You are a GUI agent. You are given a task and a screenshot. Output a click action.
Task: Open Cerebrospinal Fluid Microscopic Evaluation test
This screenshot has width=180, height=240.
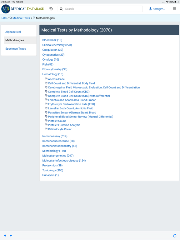click(x=94, y=87)
